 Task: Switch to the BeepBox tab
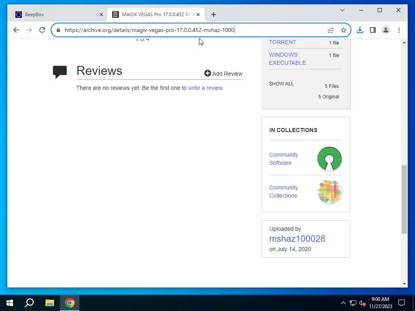tap(58, 15)
